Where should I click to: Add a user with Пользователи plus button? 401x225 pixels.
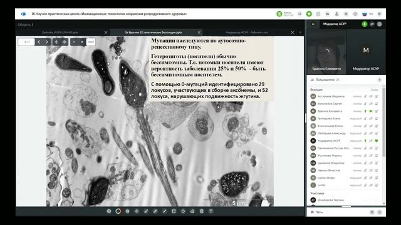[380, 80]
